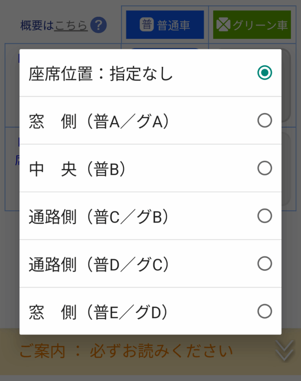Choose the 通路側（普D／グC） seat label

pyautogui.click(x=99, y=264)
